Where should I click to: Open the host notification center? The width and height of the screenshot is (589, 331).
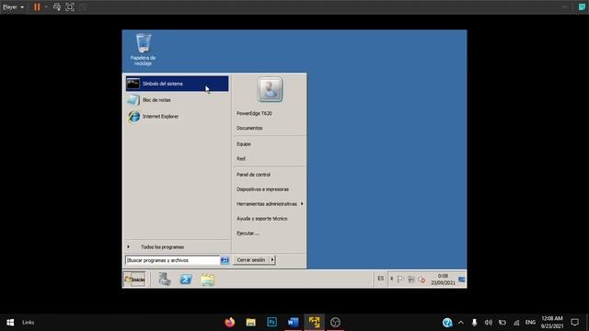click(x=574, y=323)
